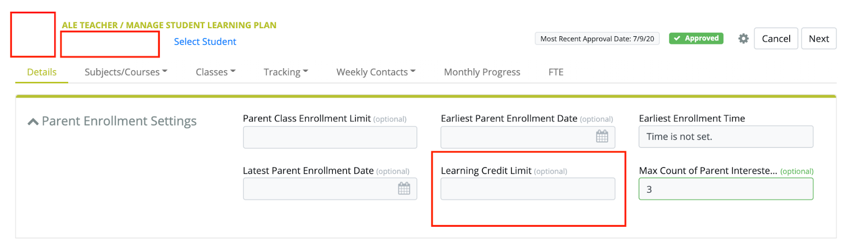Click into the Learning Credit Limit field
Viewport: 852px width, 248px height.
point(527,189)
